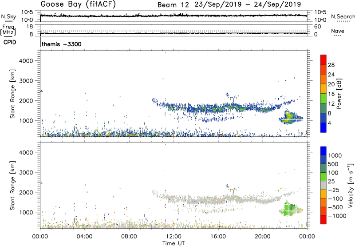
Task: Click the blue bottom segment of Power color bar
Action: coord(323,127)
